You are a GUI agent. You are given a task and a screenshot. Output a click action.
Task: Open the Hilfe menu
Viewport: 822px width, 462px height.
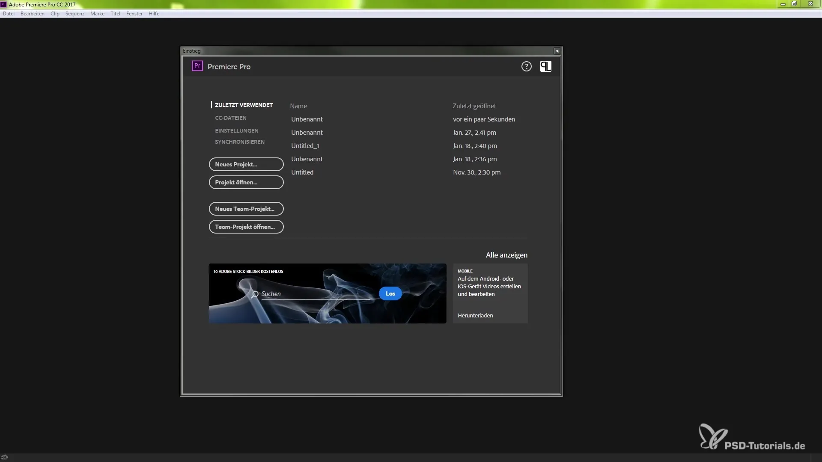tap(154, 14)
